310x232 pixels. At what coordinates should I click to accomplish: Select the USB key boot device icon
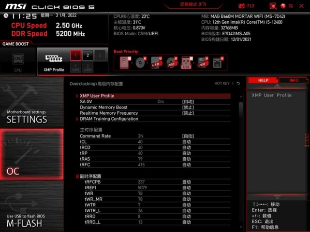tap(186, 63)
